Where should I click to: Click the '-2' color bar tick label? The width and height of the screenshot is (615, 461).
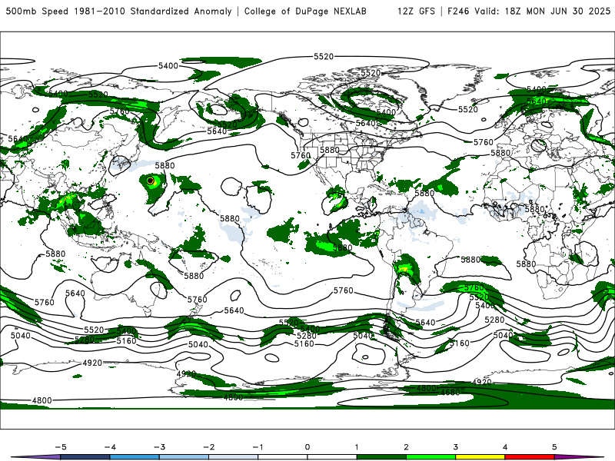[208, 447]
